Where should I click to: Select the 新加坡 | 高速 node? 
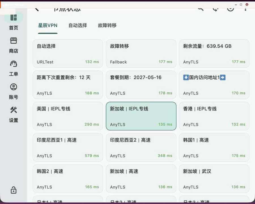[141, 178]
